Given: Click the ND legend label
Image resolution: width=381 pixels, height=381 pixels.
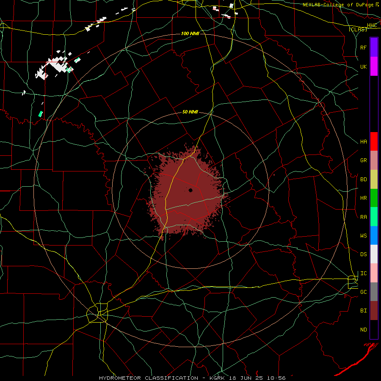Looking at the screenshot, I should 364,330.
